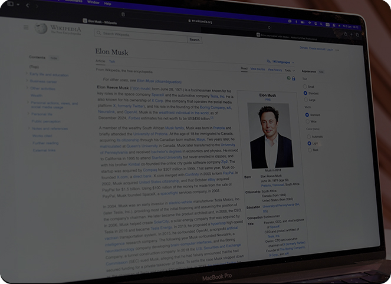Click the Safari sidebar toggle icon
Viewport: 391px width, 284px height.
point(10,4)
